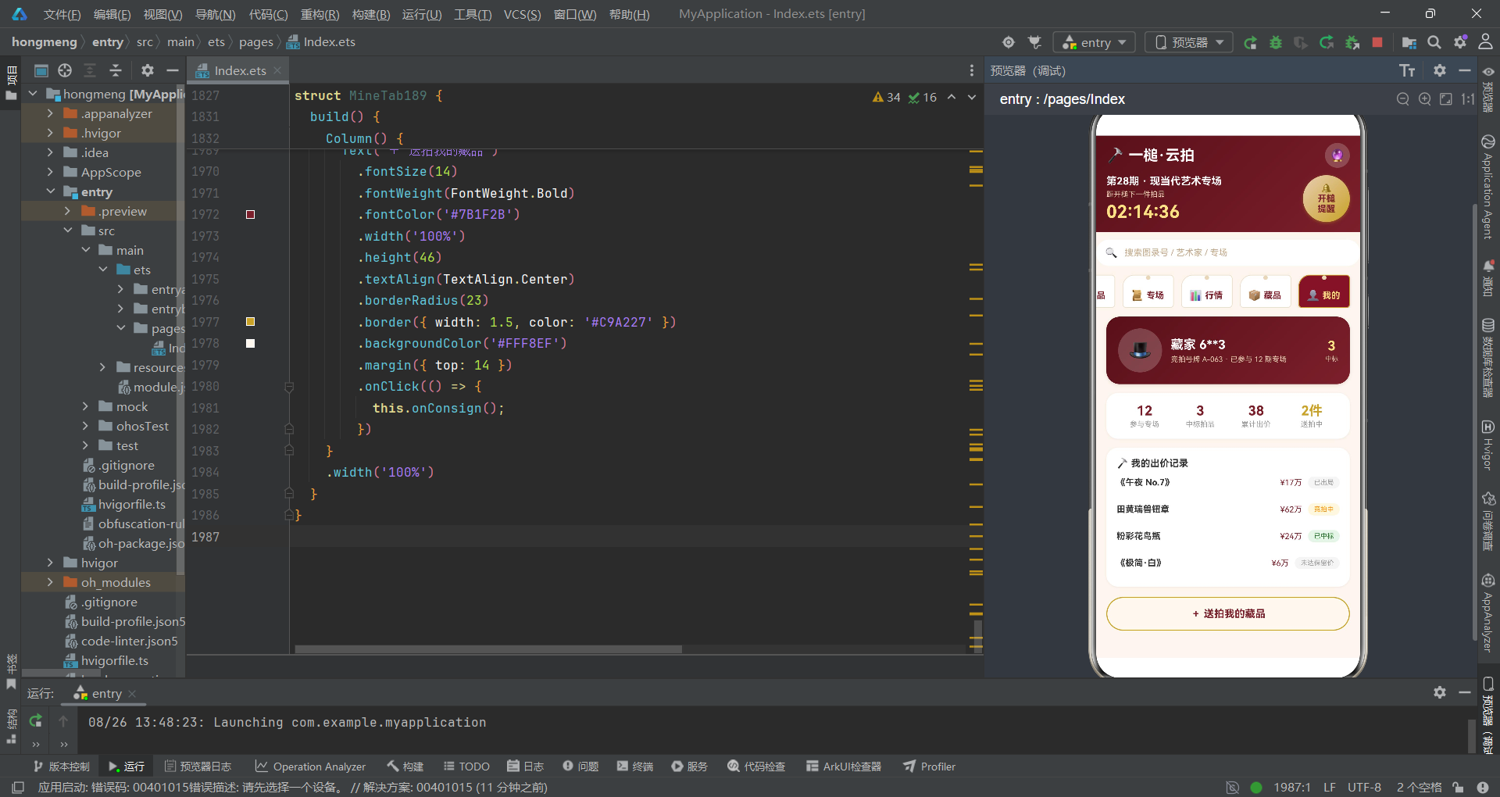Image resolution: width=1500 pixels, height=797 pixels.
Task: Open editor tabs more options kebab
Action: pos(972,70)
